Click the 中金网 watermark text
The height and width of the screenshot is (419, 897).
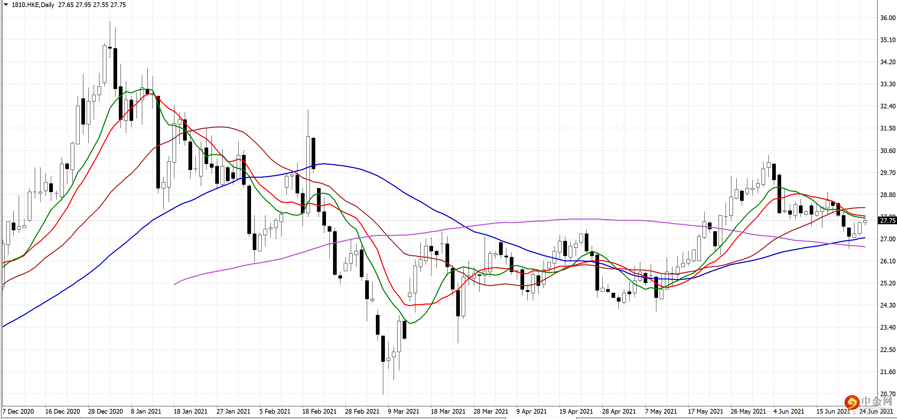pos(877,402)
